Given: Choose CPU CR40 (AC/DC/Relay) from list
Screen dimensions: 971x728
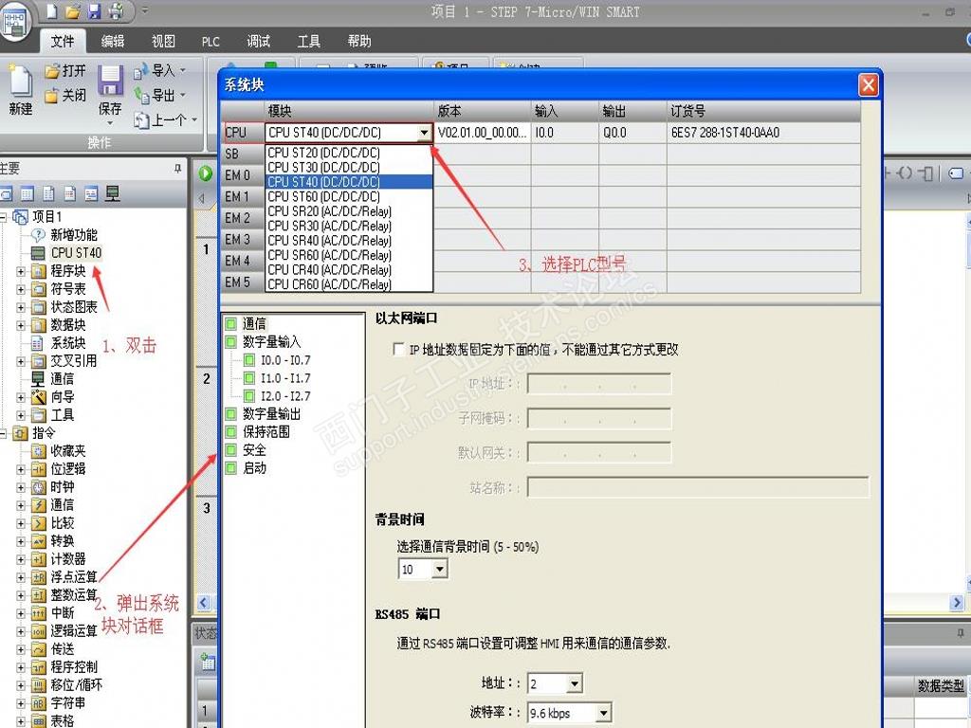Looking at the screenshot, I should [x=349, y=270].
